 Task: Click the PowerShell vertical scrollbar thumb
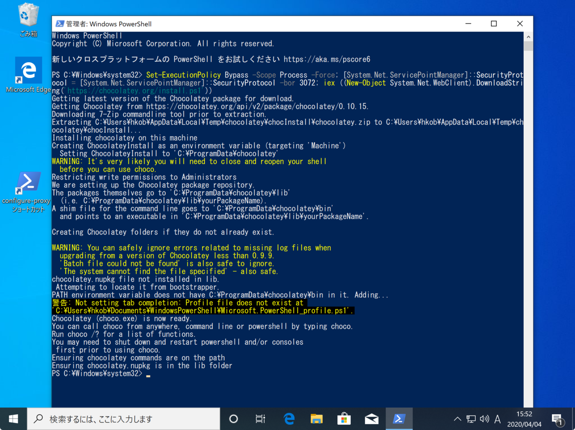click(x=529, y=46)
